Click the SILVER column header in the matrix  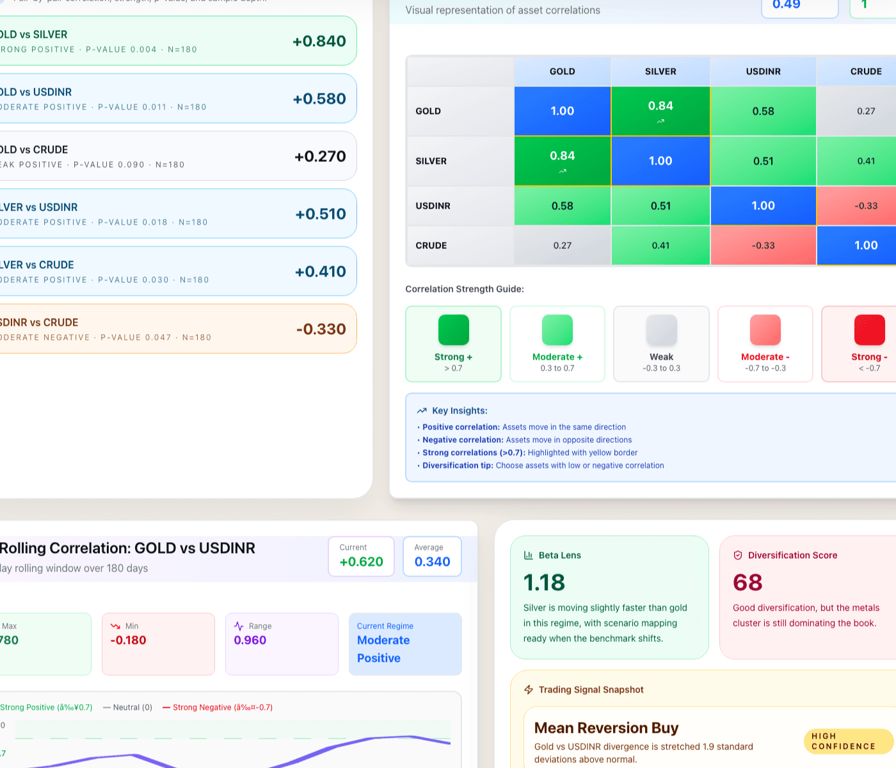[x=660, y=72]
